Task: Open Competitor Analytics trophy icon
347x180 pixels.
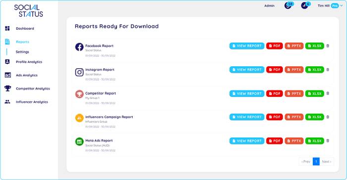Action: click(x=7, y=89)
